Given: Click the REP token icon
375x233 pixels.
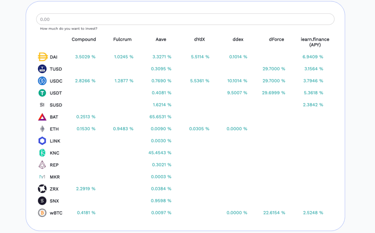Looking at the screenshot, I should click(x=42, y=165).
